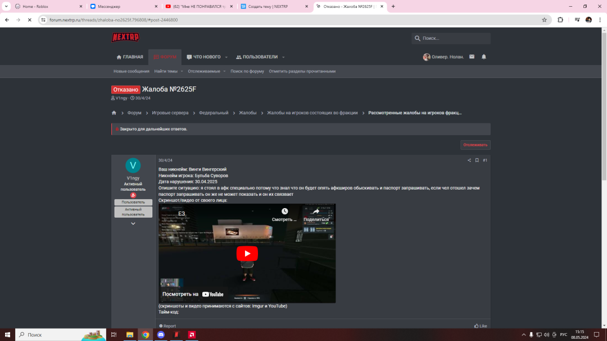
Task: Open the 'Главная' navigation tab
Action: pos(130,57)
